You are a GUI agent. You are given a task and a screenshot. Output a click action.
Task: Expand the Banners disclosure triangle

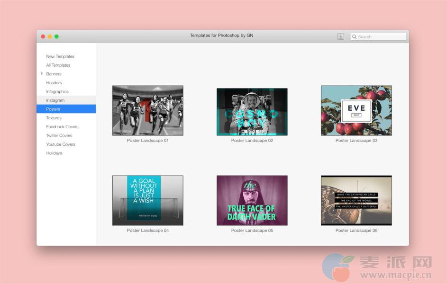[42, 74]
